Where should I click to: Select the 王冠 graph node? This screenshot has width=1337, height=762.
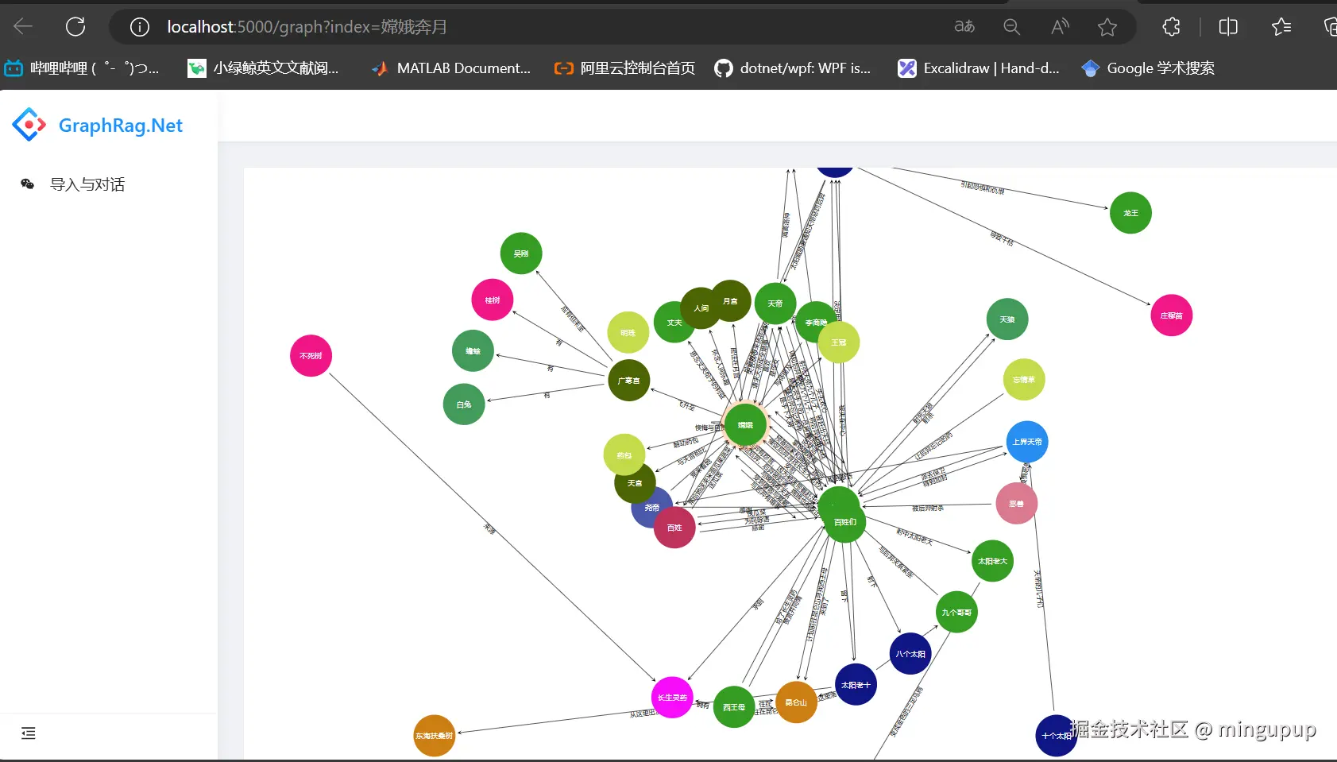(839, 342)
